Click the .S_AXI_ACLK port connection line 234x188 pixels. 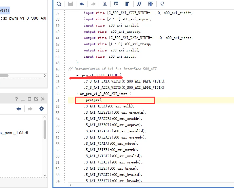coord(109,106)
